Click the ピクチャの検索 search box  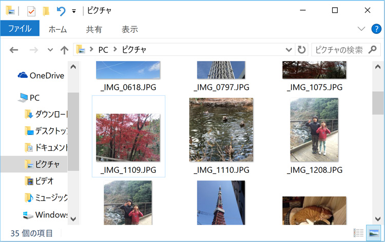pyautogui.click(x=339, y=50)
